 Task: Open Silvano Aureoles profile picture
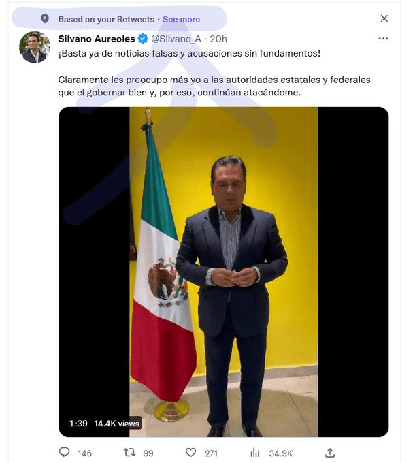(x=35, y=47)
